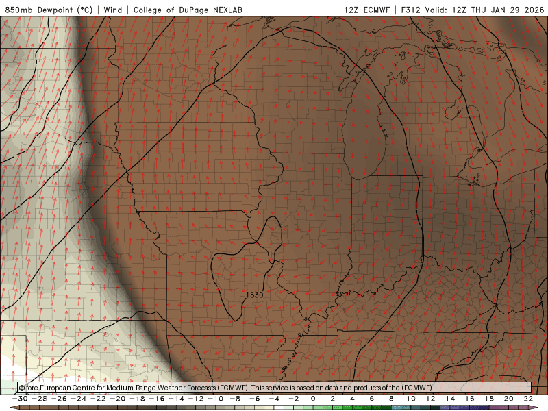Click the '6' value on the color scale

tap(371, 399)
